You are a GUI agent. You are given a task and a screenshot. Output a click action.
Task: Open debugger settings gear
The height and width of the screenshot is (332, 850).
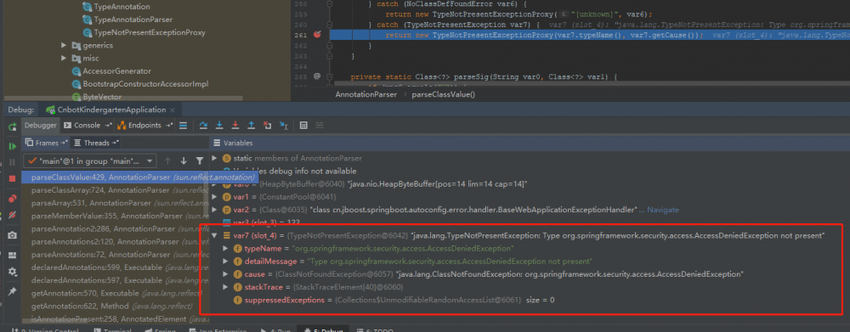point(12,272)
